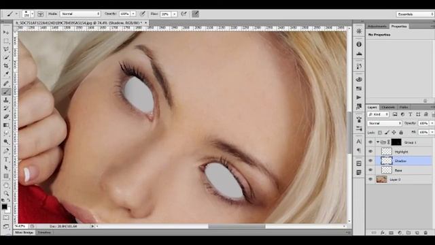
Task: Open the layer blend mode dropdown
Action: 385,123
